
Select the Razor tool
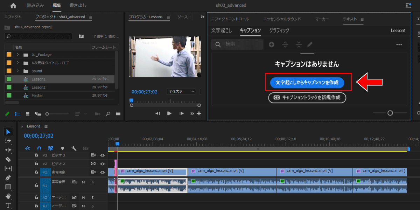click(x=8, y=159)
